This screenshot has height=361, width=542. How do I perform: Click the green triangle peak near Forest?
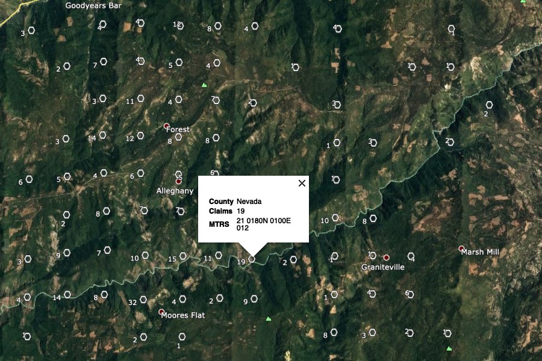(x=204, y=85)
